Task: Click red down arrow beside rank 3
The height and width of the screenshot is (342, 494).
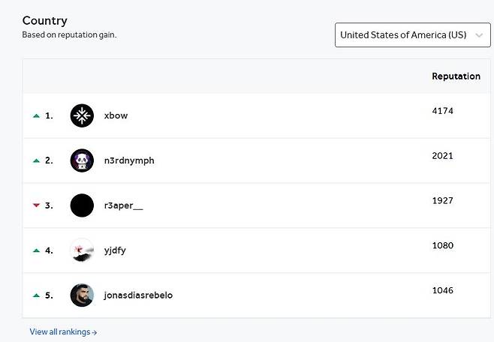Action: pyautogui.click(x=36, y=205)
